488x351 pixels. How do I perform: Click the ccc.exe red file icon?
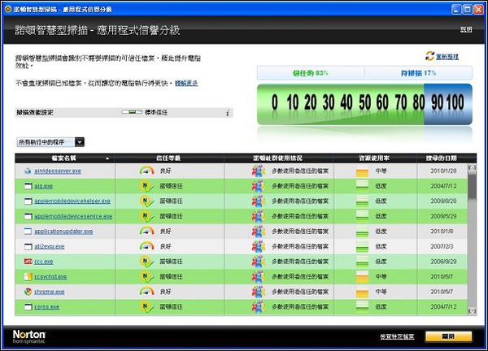27,261
